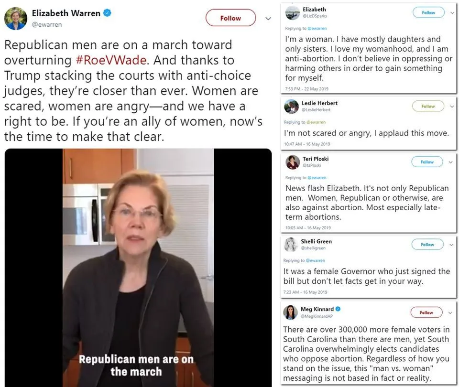Expand options chevron on Warren's tweet
This screenshot has width=459, height=387.
click(268, 18)
